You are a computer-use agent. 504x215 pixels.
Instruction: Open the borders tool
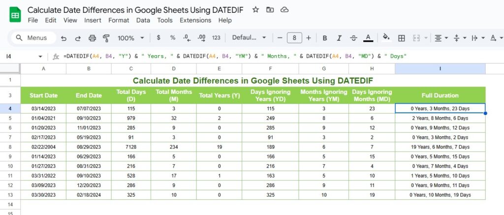pos(402,38)
